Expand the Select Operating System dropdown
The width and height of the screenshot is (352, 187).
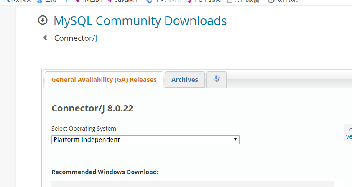click(x=145, y=140)
